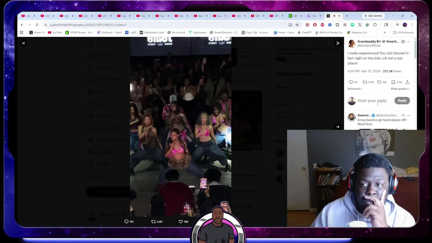Open post options three-dot menu for Grandzaddy Bri

point(408,42)
